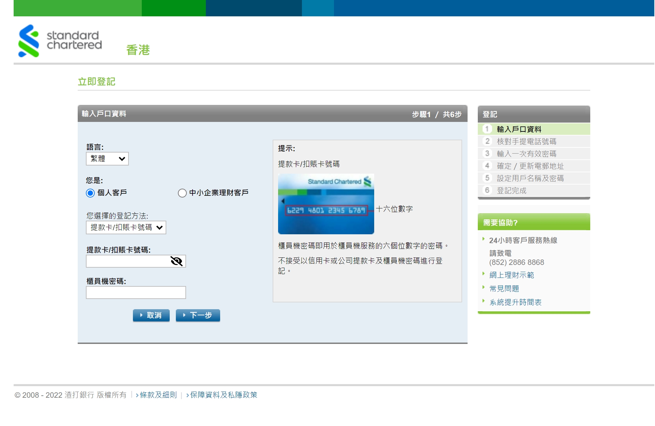Open the 語言 language dropdown
Viewport: 655px width, 426px height.
[107, 159]
